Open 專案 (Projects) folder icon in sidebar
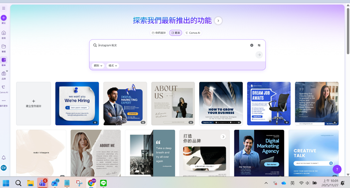This screenshot has height=188, width=350. pos(4,46)
